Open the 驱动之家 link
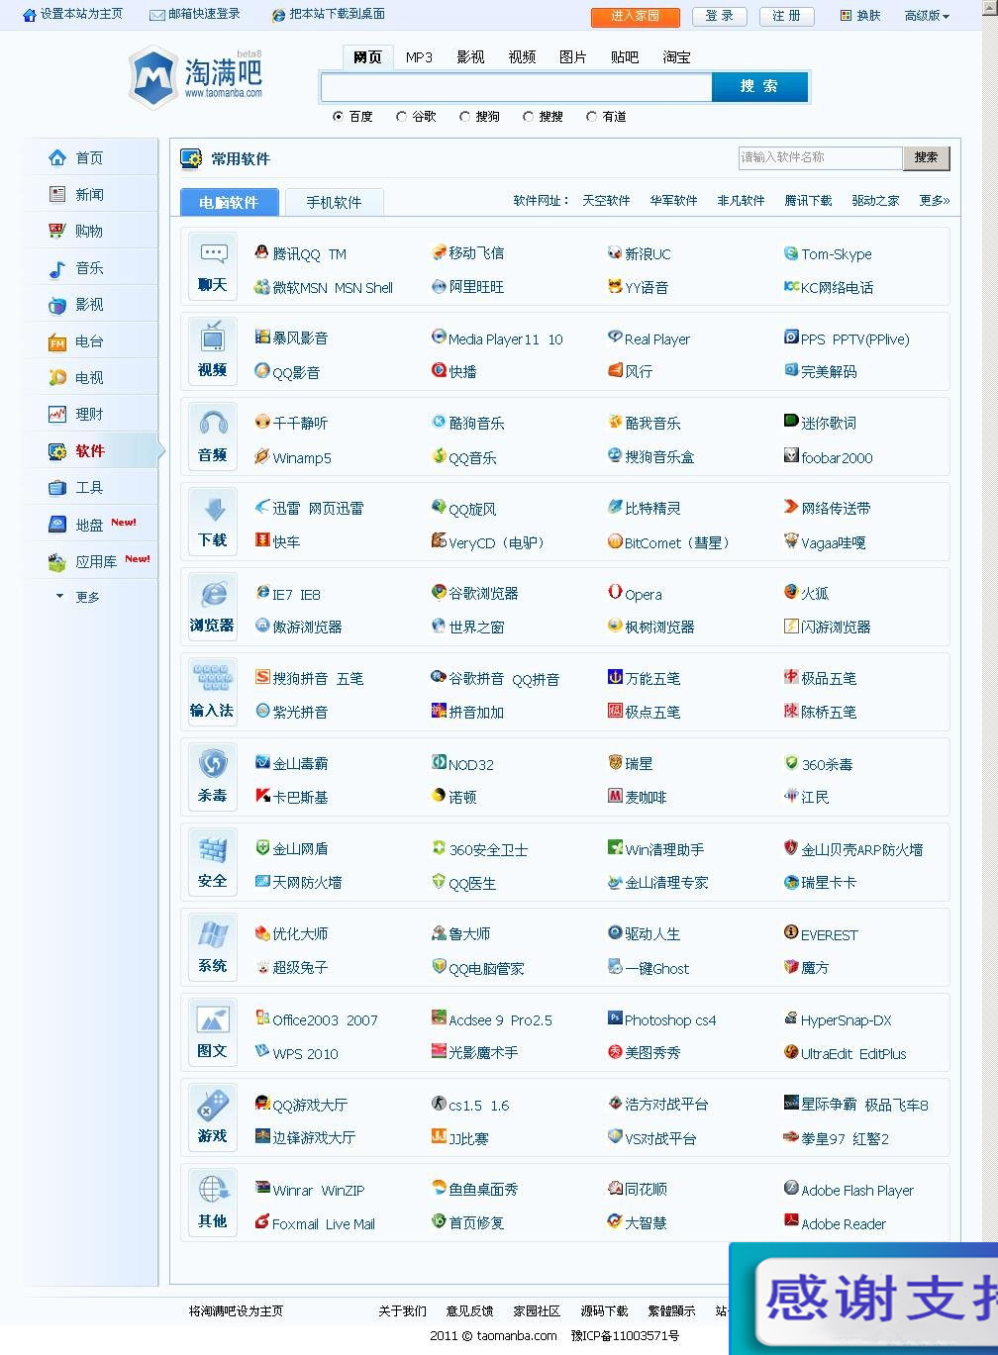The width and height of the screenshot is (998, 1355). pyautogui.click(x=875, y=201)
